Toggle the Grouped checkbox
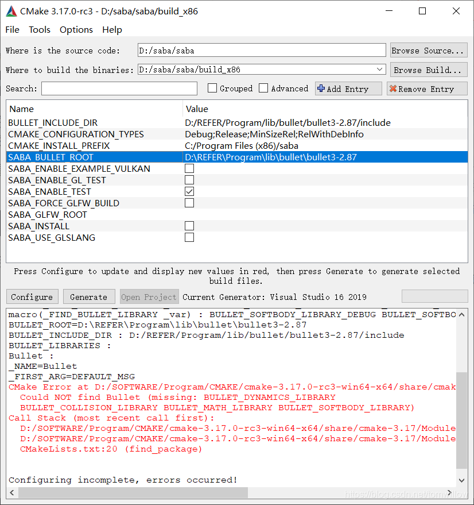This screenshot has height=505, width=474. point(212,88)
